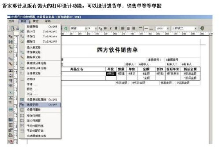Click the #收款金额 field

pyautogui.click(x=139, y=83)
